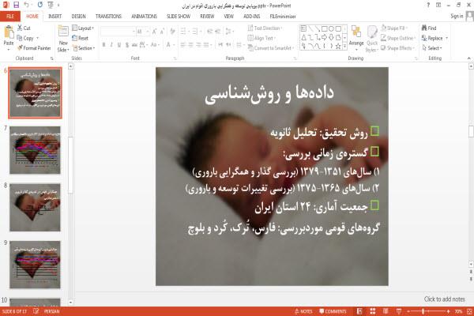Click the Paste clipboard icon
Viewport: 474px width, 316px height.
[9, 32]
